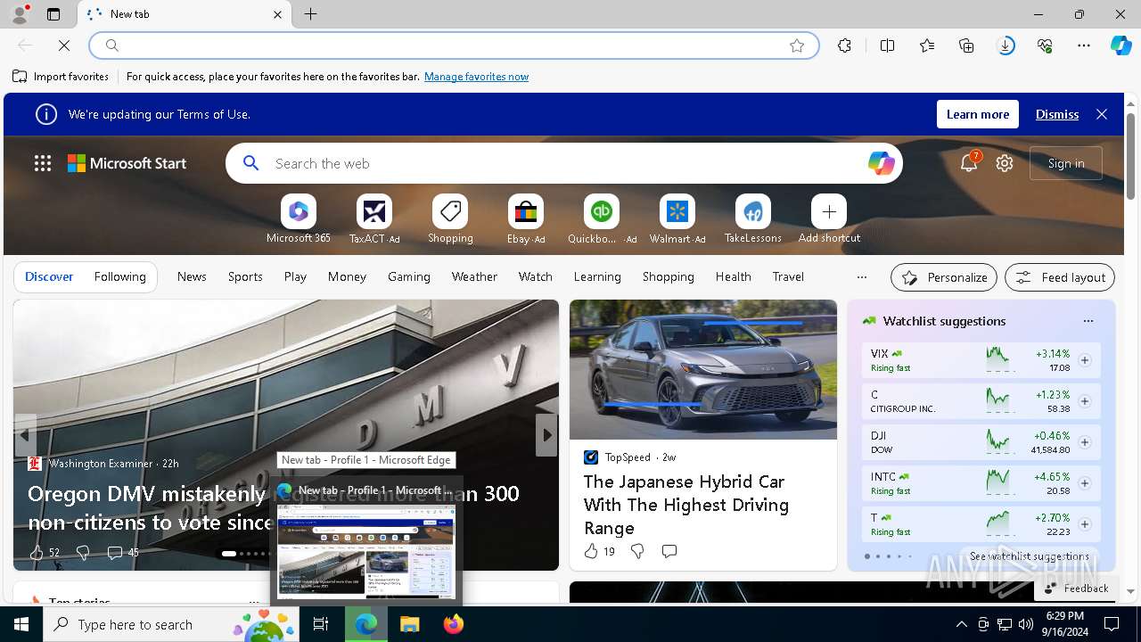
Task: Open Downloads icon in toolbar
Action: tap(1006, 45)
